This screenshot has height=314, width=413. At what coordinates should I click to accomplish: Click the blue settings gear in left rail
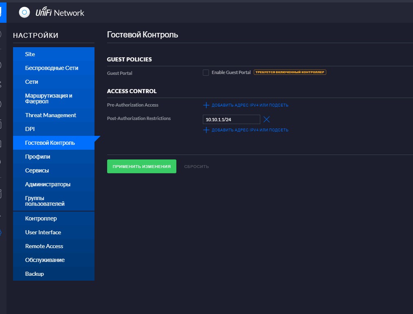1,233
